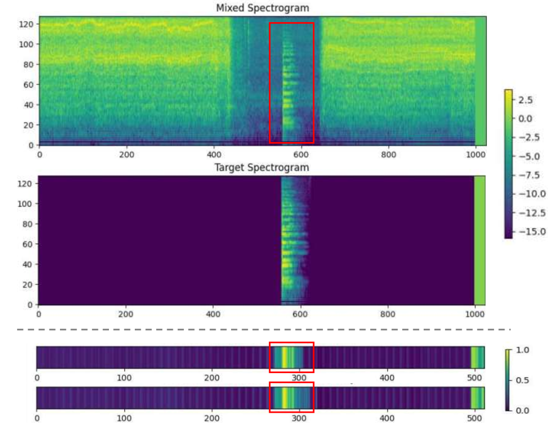Select the second horizontal strip heatmap

tap(260, 398)
